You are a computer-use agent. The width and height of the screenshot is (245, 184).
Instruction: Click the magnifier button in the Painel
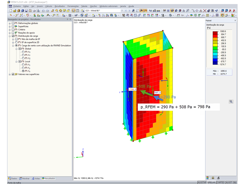pos(231,102)
